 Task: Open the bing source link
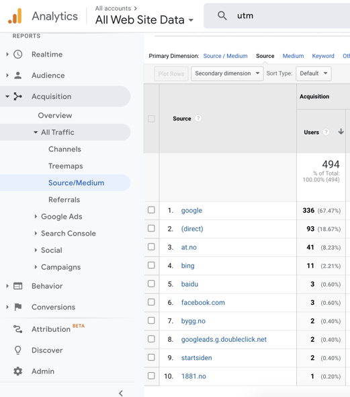(x=187, y=266)
